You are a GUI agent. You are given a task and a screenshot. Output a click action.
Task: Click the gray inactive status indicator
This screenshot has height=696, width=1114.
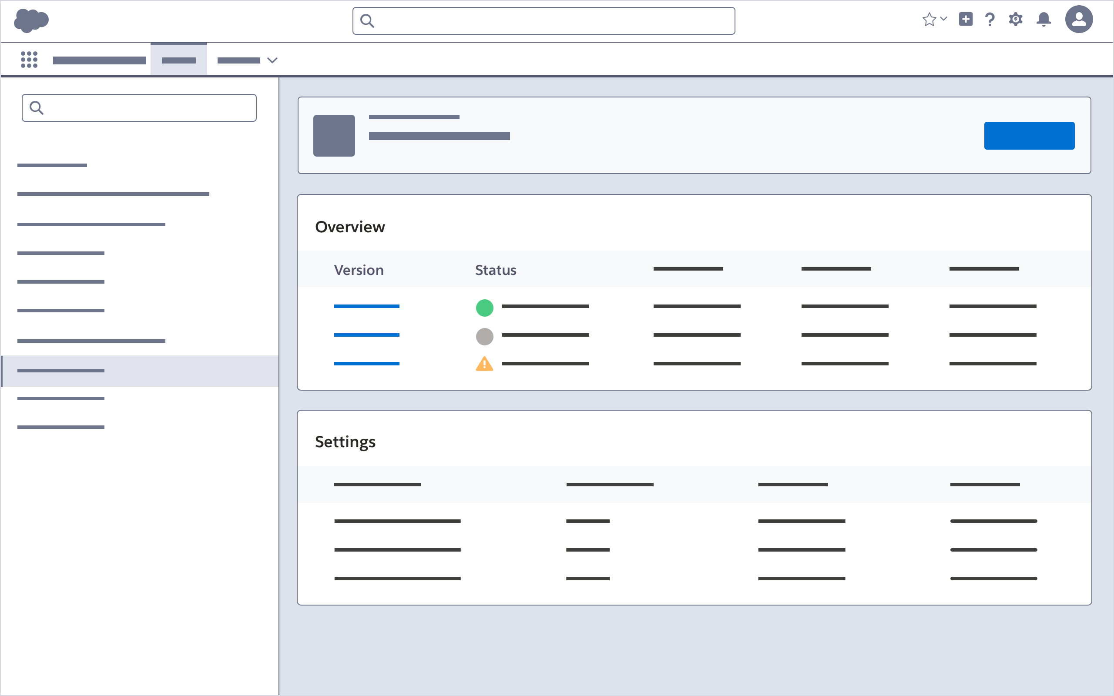pyautogui.click(x=484, y=337)
